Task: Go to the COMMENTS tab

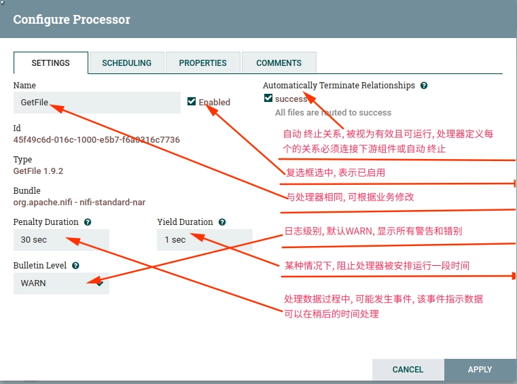Action: pos(279,63)
